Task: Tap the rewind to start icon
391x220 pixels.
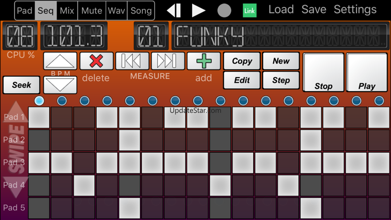Action: tap(174, 11)
